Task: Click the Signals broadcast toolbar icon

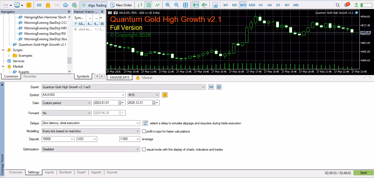Action: pos(57,5)
